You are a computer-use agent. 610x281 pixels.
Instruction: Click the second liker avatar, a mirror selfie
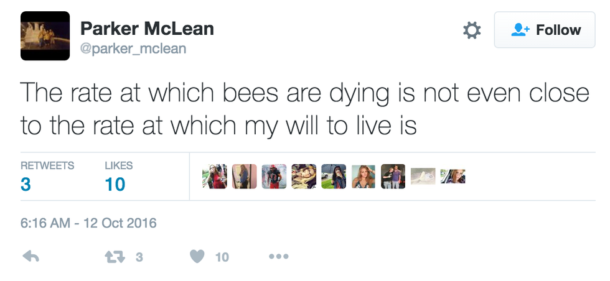[244, 177]
